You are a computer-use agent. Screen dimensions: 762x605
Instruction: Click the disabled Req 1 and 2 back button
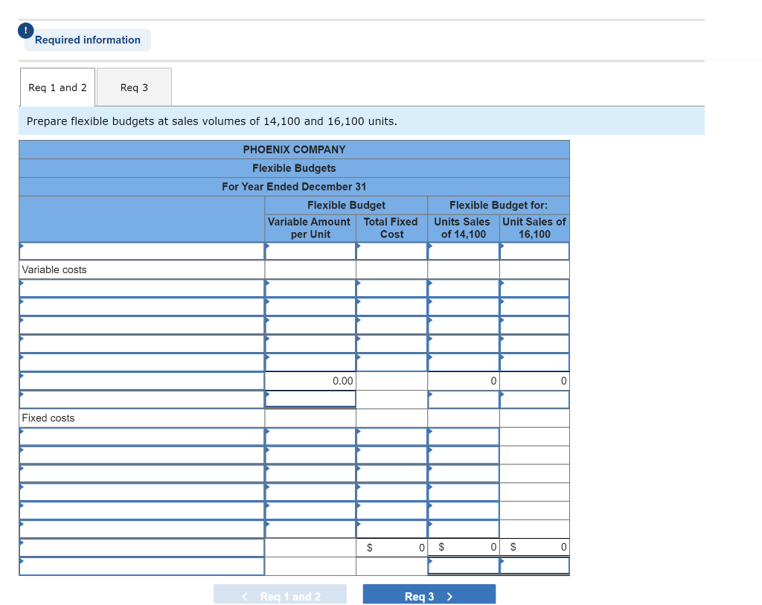pyautogui.click(x=280, y=594)
